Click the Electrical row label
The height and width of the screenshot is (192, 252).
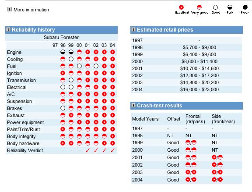[17, 87]
